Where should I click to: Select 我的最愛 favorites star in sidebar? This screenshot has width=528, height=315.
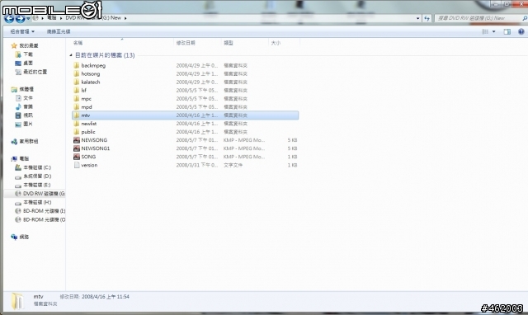(x=25, y=45)
